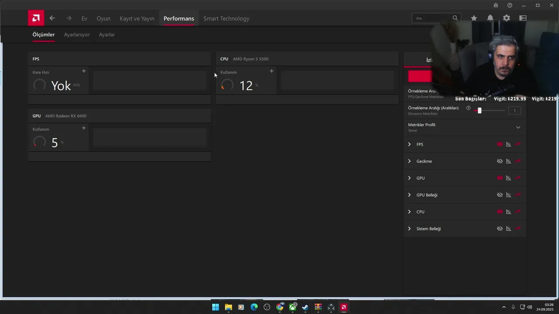This screenshot has width=559, height=314.
Task: Click the info icon beside Örnekleme Aralığı (Aralıkları)
Action: (469, 108)
